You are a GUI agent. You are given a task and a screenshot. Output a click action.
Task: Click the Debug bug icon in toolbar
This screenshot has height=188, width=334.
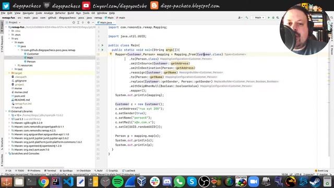(273, 18)
